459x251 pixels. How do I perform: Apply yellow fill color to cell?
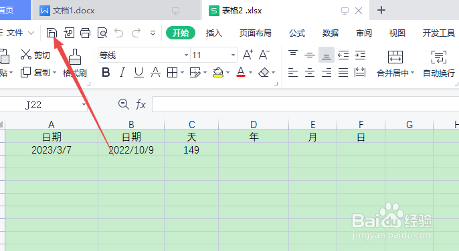218,72
